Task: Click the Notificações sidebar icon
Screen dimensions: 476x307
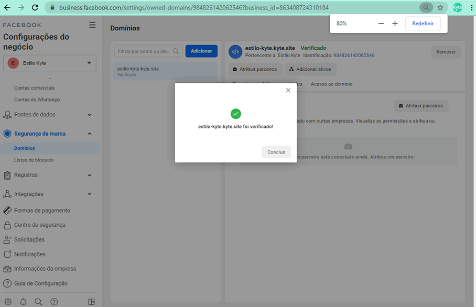Action: (x=7, y=254)
